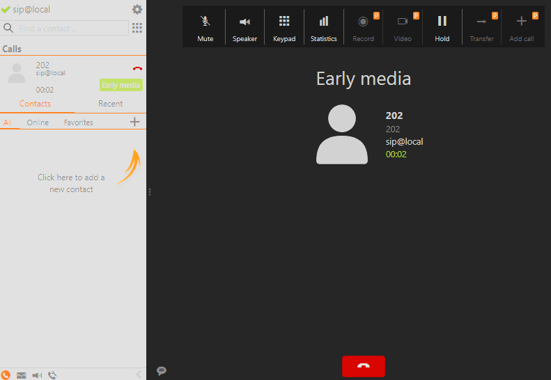Open call Statistics
This screenshot has height=380, width=551.
click(324, 27)
